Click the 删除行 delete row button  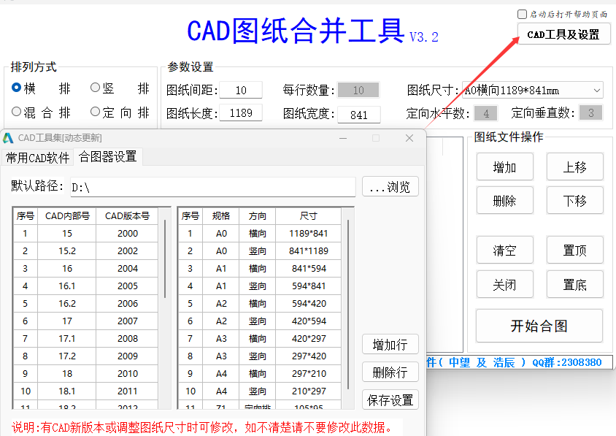coord(390,372)
